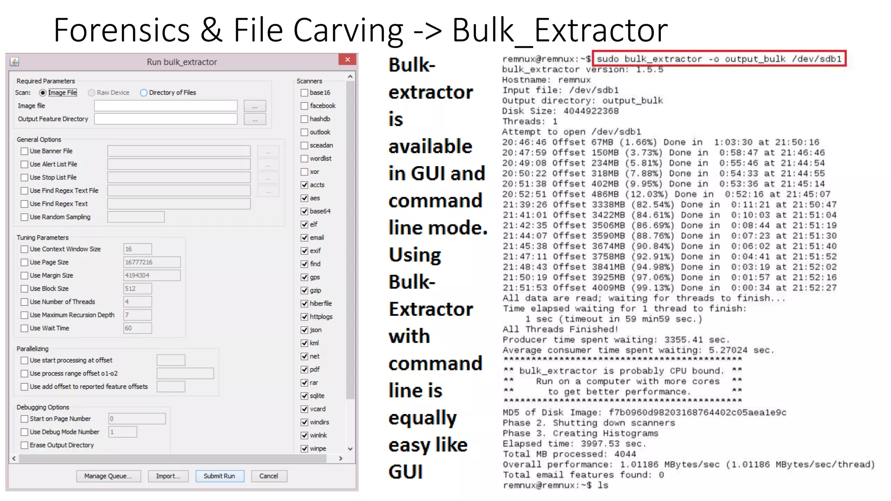
Task: Close the Run bulk_extractor dialog
Action: 347,60
